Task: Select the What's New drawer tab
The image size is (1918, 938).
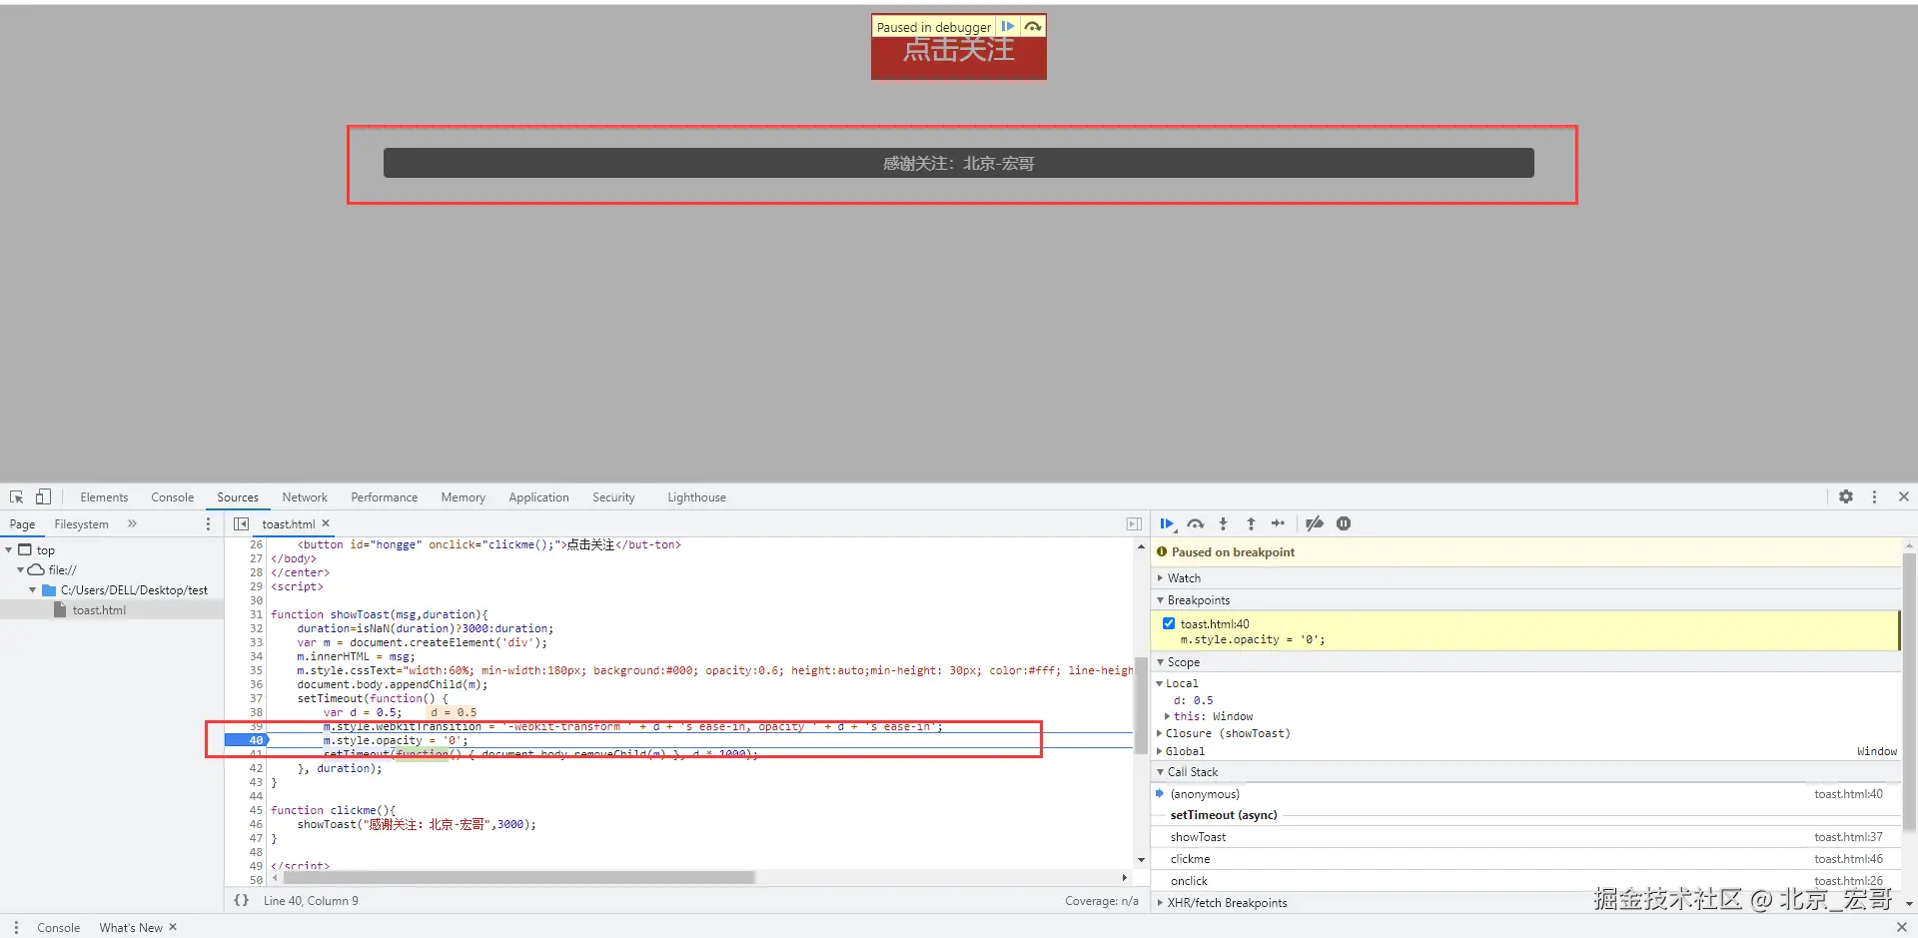Action: (131, 927)
